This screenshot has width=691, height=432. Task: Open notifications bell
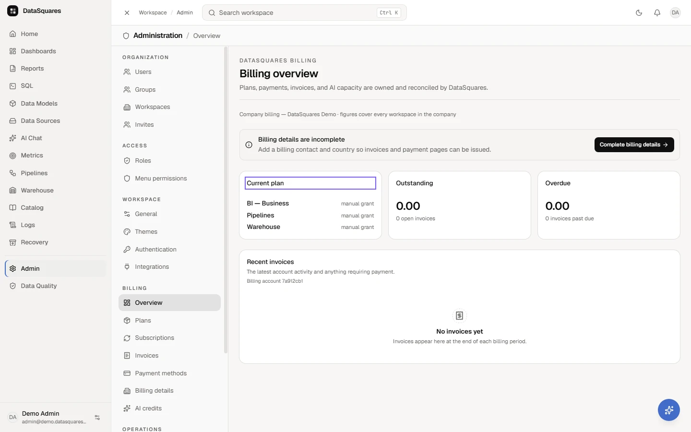[x=657, y=13]
